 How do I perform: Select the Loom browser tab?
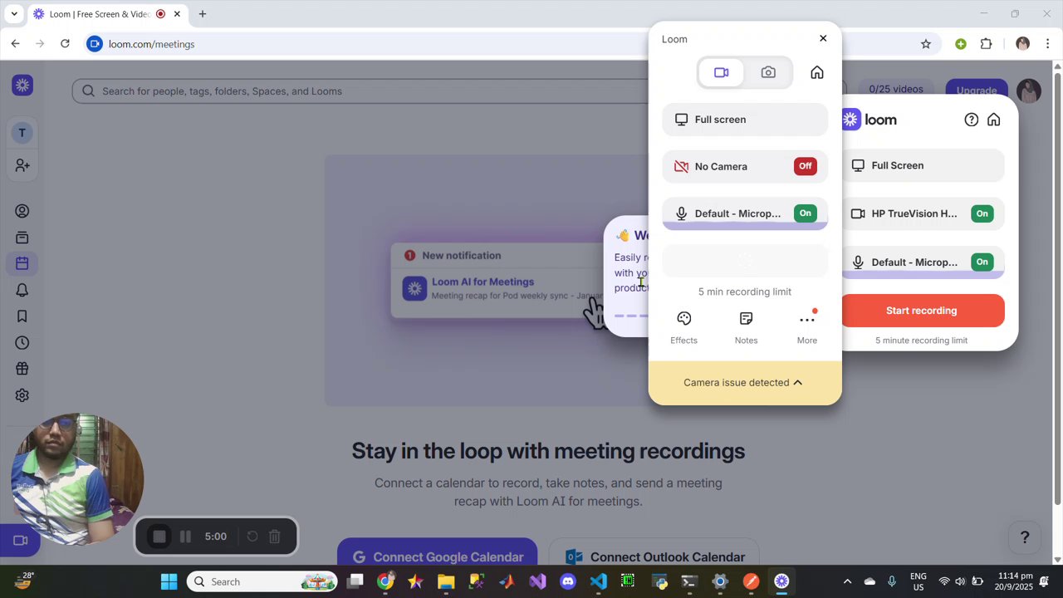tap(106, 14)
